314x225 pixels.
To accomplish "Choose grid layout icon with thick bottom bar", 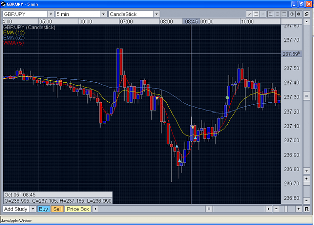I will coord(271,14).
